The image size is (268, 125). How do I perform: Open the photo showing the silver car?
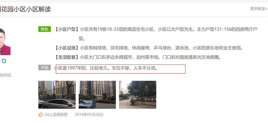[x=57, y=95]
